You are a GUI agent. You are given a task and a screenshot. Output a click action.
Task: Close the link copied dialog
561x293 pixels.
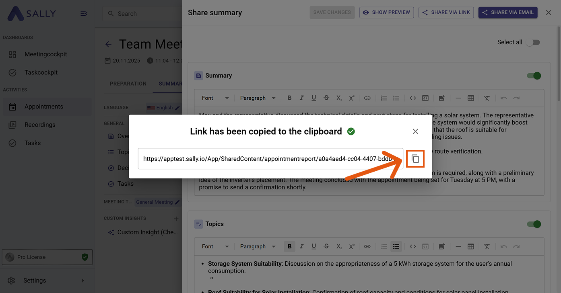[x=415, y=131]
